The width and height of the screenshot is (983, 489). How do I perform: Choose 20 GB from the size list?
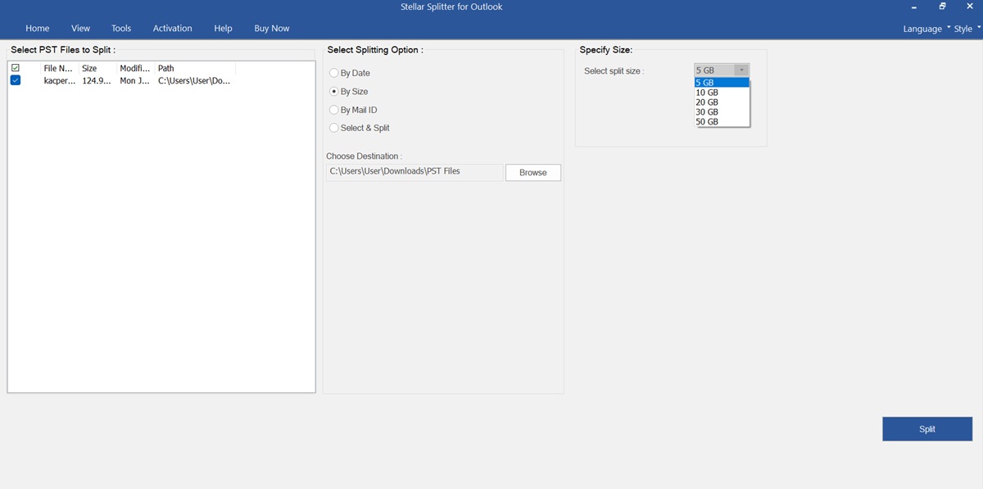[x=722, y=102]
